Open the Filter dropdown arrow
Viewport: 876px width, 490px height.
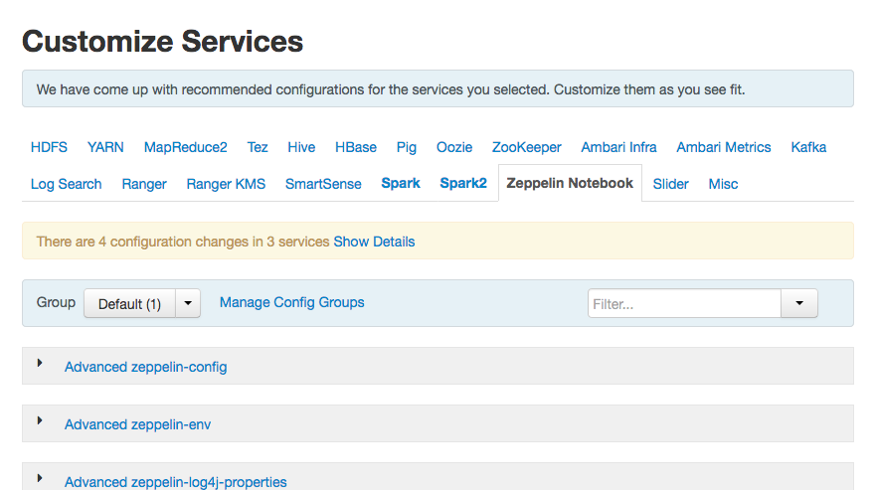(x=798, y=304)
